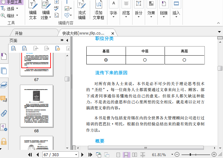Open the layers panel in the sidebar

pyautogui.click(x=4, y=85)
